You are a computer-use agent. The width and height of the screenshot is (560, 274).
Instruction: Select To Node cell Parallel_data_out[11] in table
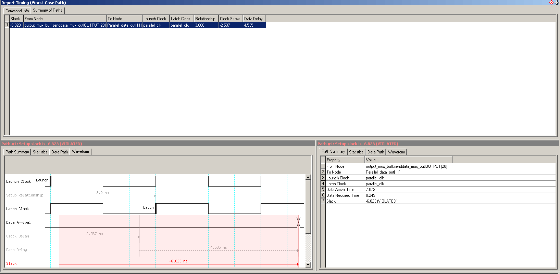click(124, 25)
